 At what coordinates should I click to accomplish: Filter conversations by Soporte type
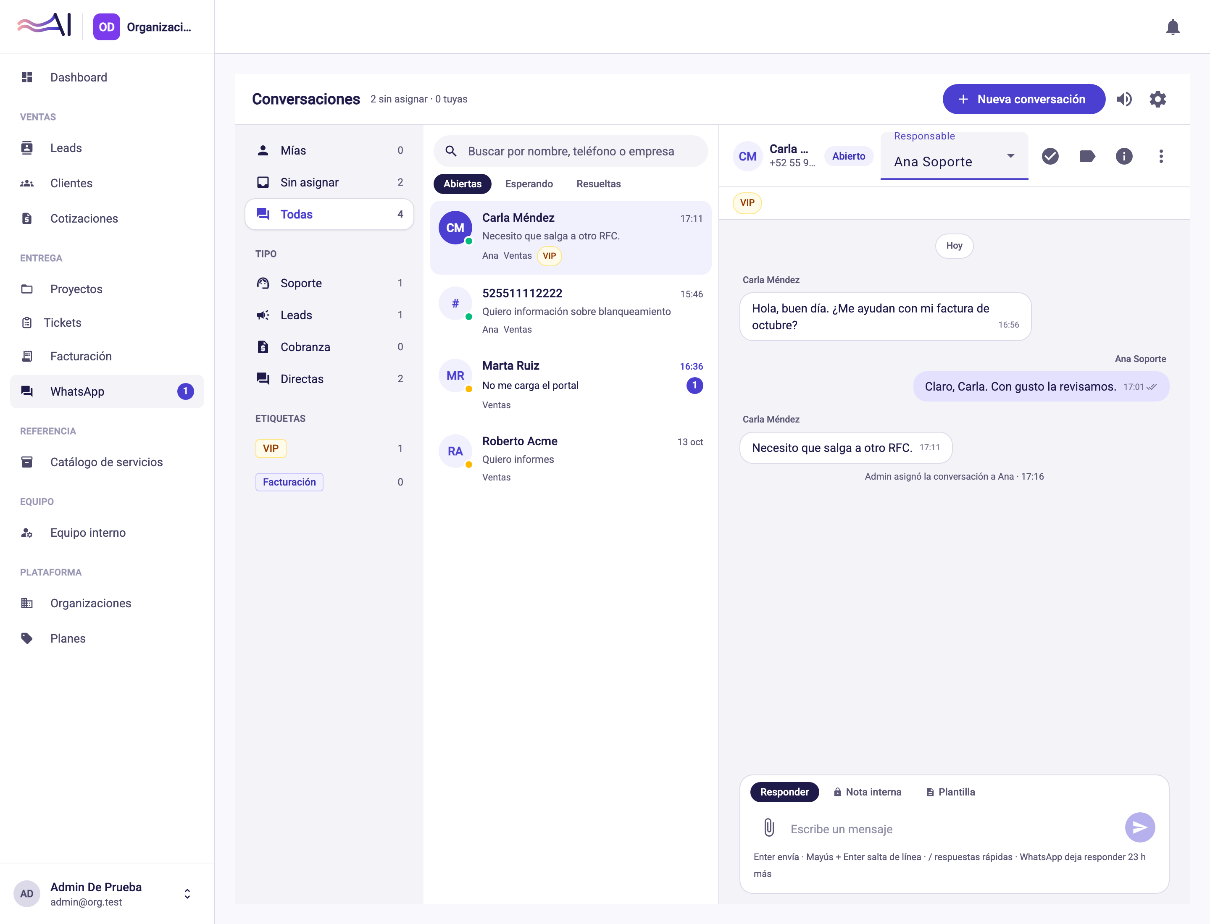point(330,283)
